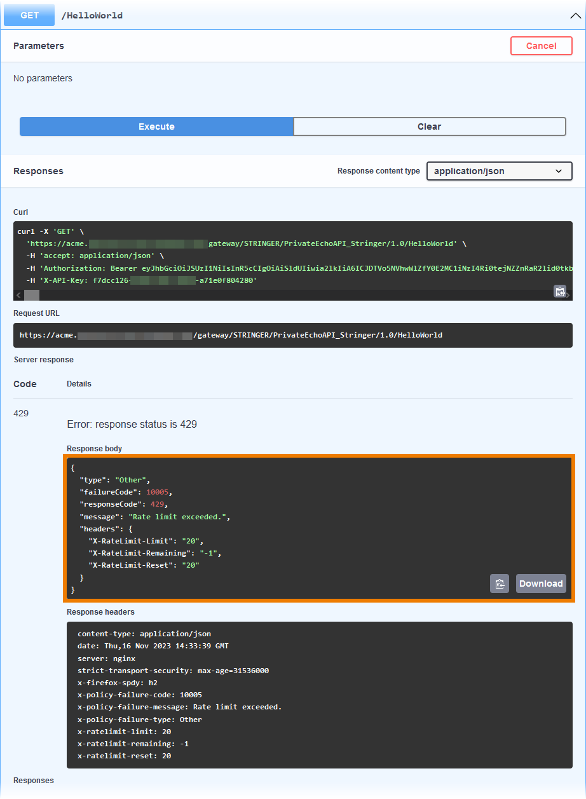Image resolution: width=586 pixels, height=799 pixels.
Task: Download the response body
Action: 541,584
